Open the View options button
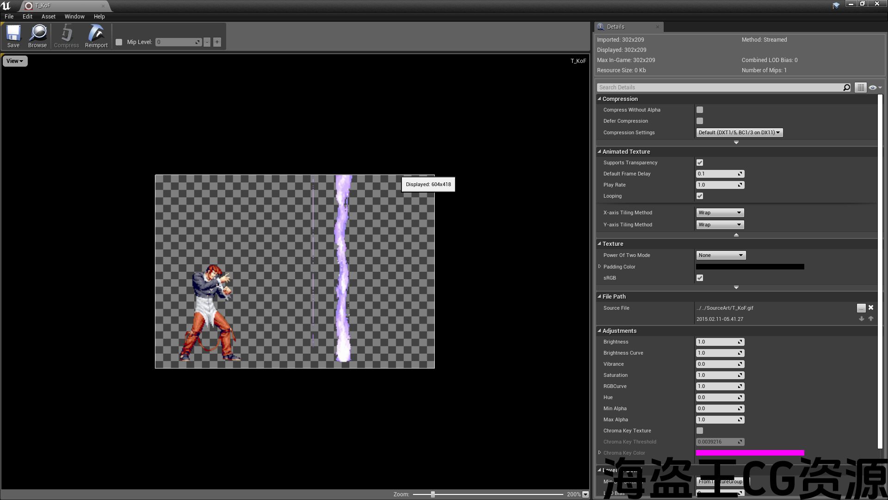Screen dimensions: 888x500 pyautogui.click(x=15, y=61)
